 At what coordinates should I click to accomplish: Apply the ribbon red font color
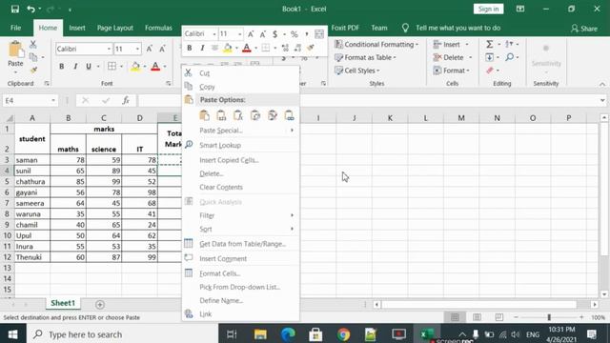(x=155, y=67)
